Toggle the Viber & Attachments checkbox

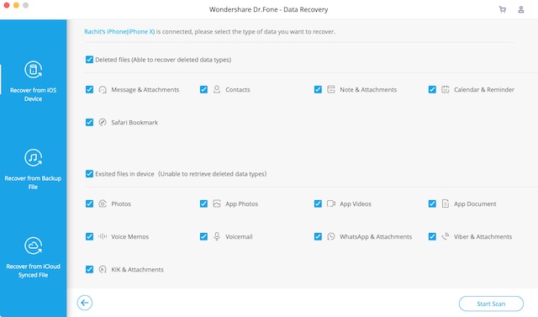(x=432, y=236)
